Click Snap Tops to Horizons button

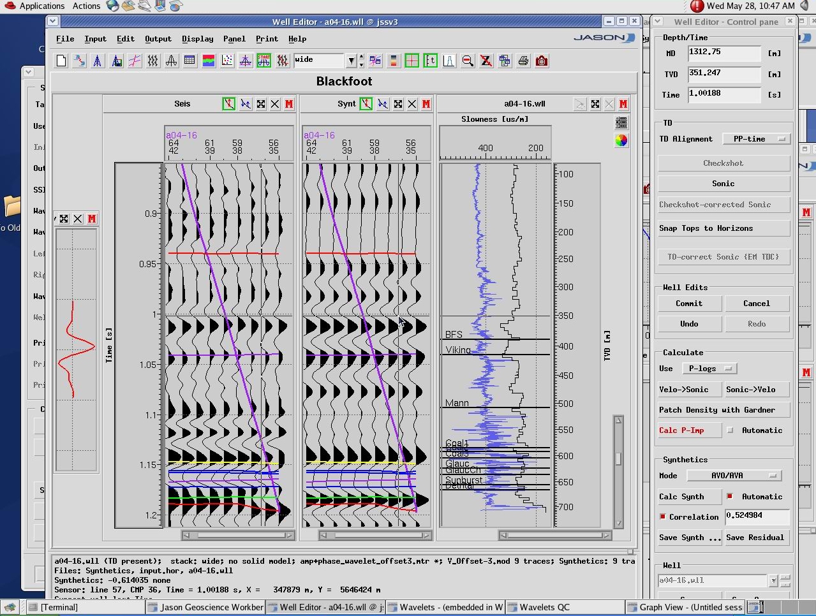click(x=723, y=228)
